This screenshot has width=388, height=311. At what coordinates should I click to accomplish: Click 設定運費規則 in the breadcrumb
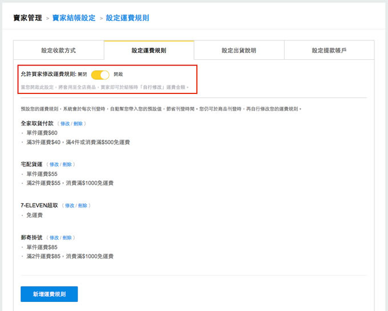click(128, 18)
